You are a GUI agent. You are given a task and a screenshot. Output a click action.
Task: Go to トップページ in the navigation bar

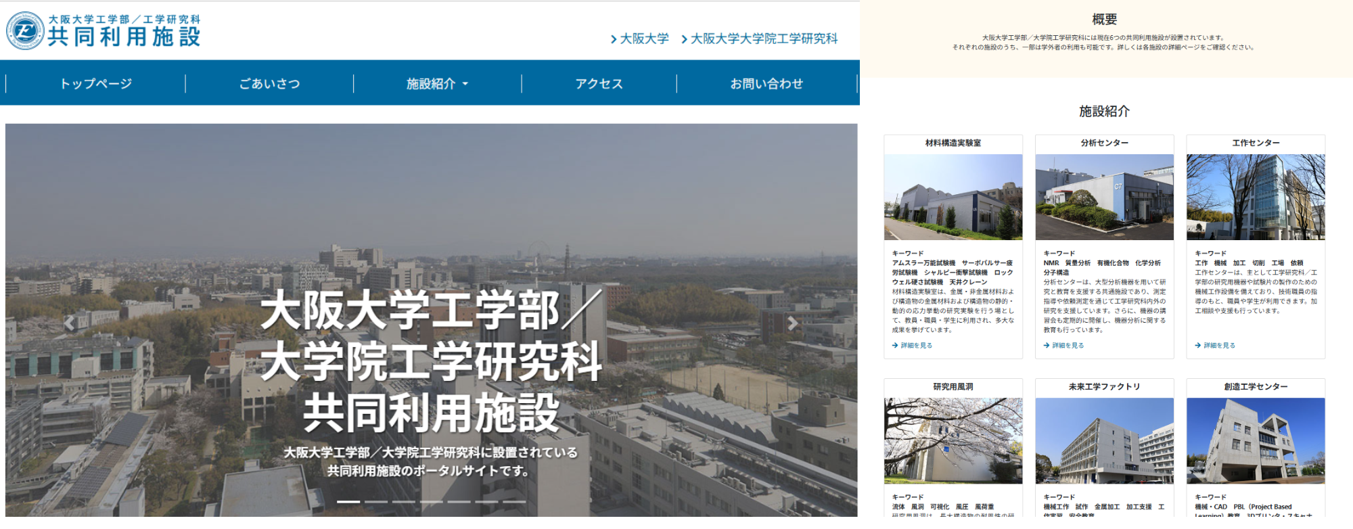[x=95, y=84]
